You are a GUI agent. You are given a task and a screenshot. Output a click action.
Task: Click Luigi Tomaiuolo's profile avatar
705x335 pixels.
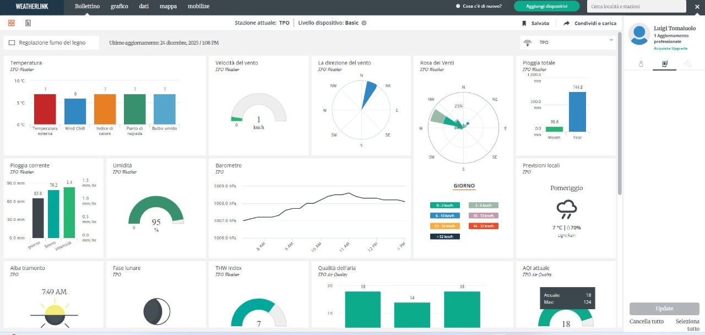point(639,34)
